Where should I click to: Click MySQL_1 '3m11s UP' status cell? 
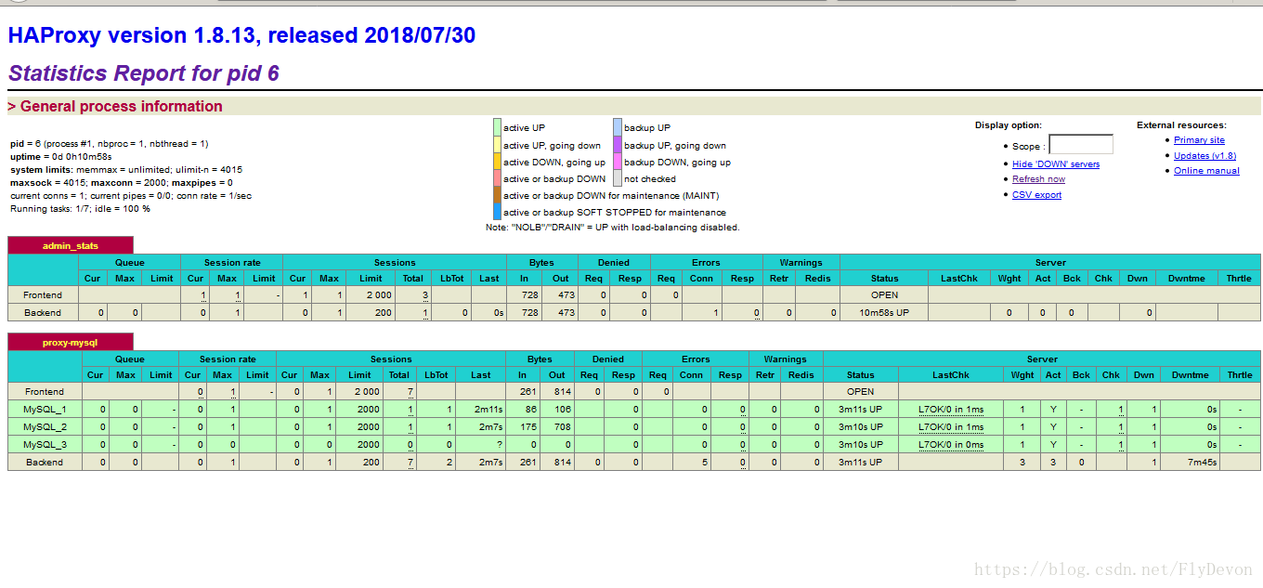tap(860, 409)
